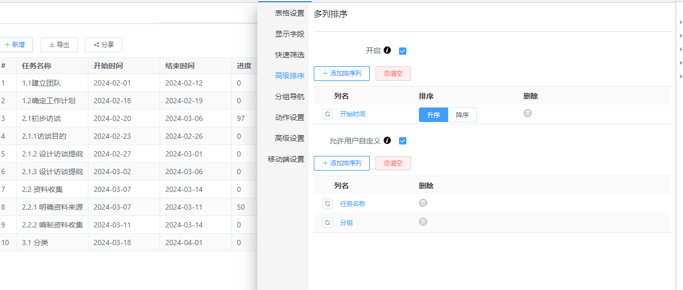Switch sort order to 降序

[x=462, y=115]
